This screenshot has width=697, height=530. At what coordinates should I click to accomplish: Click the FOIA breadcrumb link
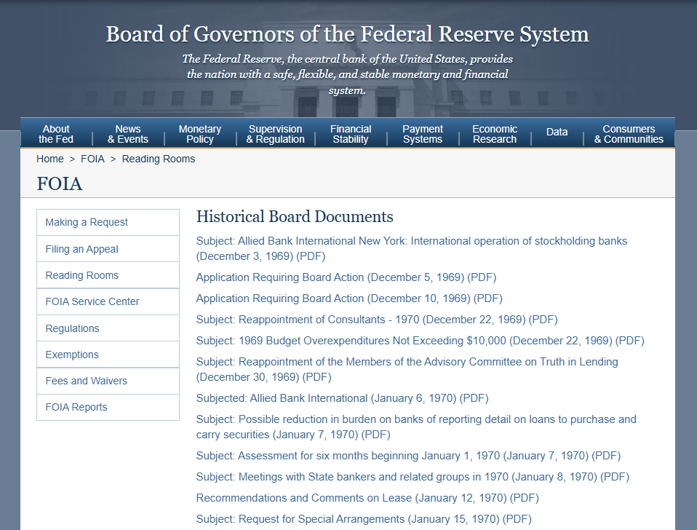coord(92,159)
